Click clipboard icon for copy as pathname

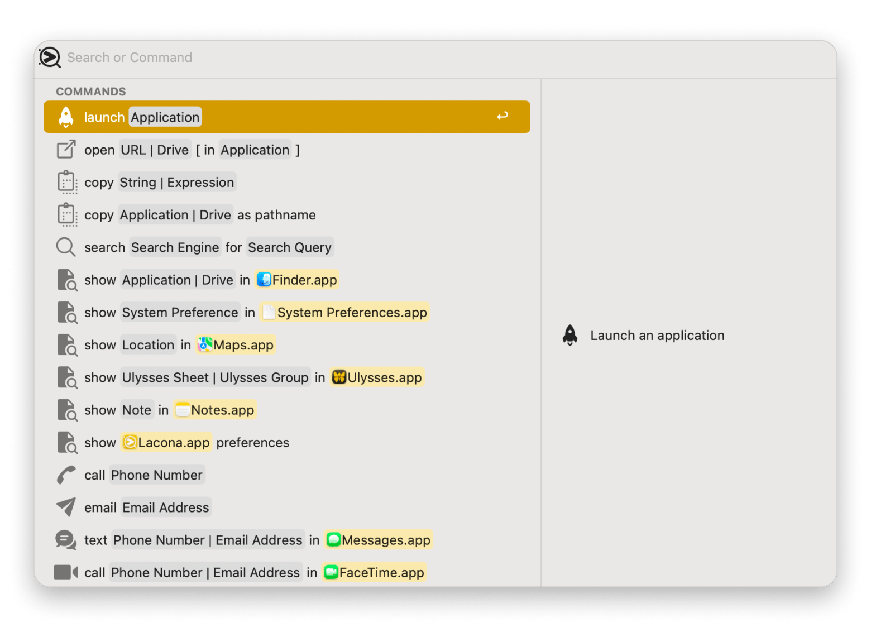[67, 215]
